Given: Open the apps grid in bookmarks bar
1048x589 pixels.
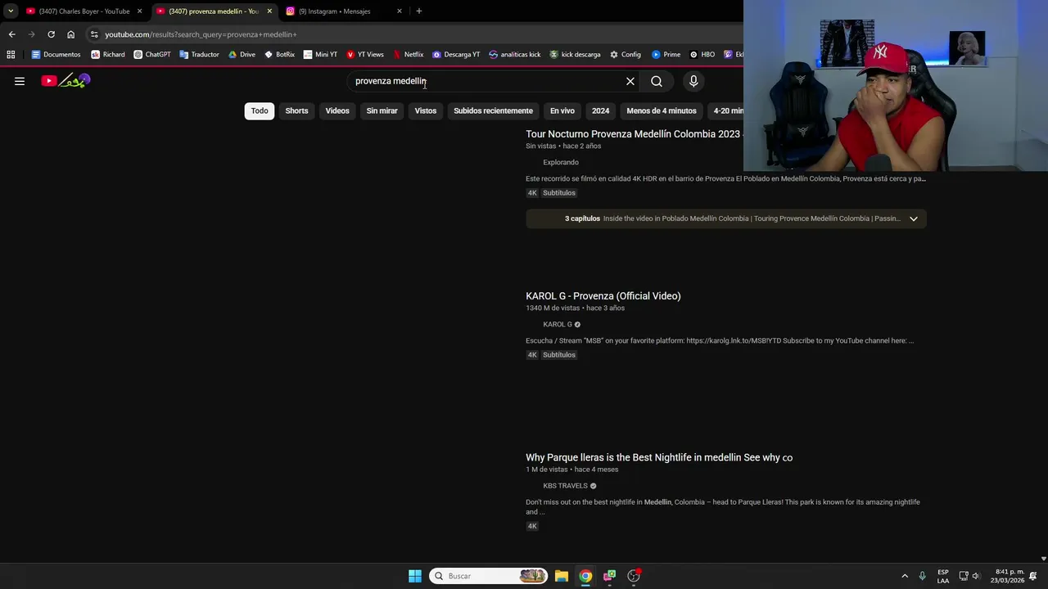Looking at the screenshot, I should click(11, 55).
